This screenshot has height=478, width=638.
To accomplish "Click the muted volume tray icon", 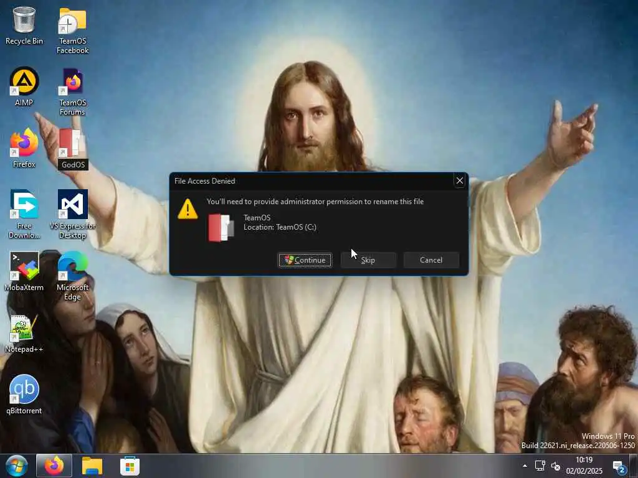I will (555, 466).
